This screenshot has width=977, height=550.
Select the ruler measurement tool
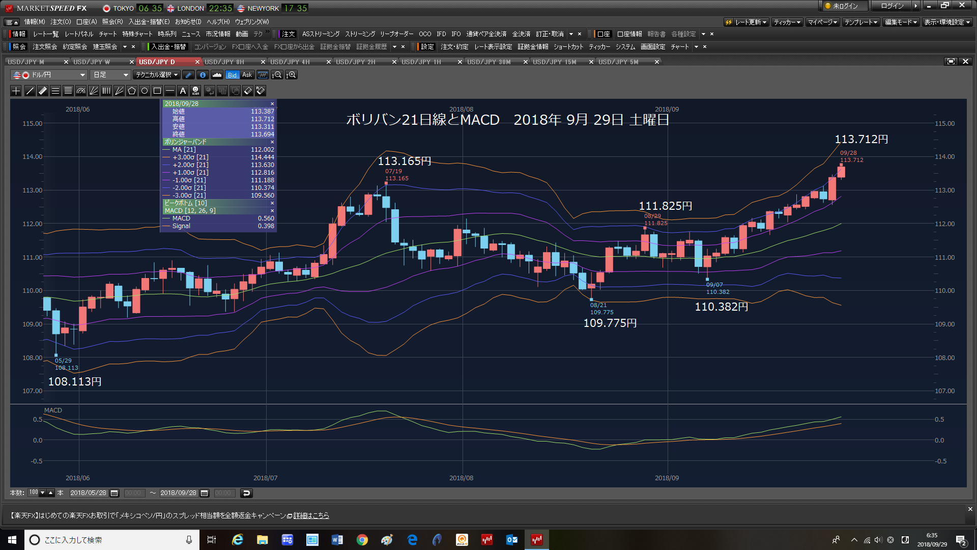click(43, 91)
